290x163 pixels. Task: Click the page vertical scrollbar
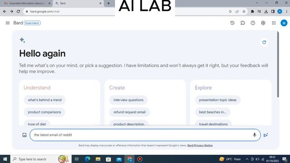click(x=278, y=64)
